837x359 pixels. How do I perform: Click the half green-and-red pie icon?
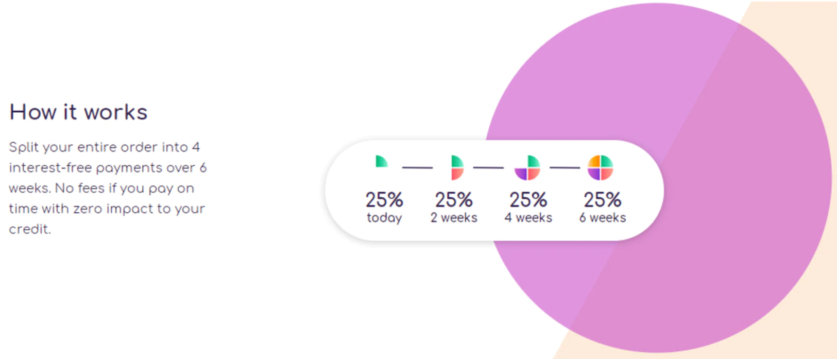tap(457, 167)
